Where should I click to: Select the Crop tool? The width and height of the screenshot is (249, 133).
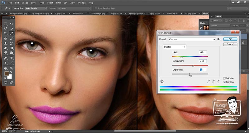6,33
